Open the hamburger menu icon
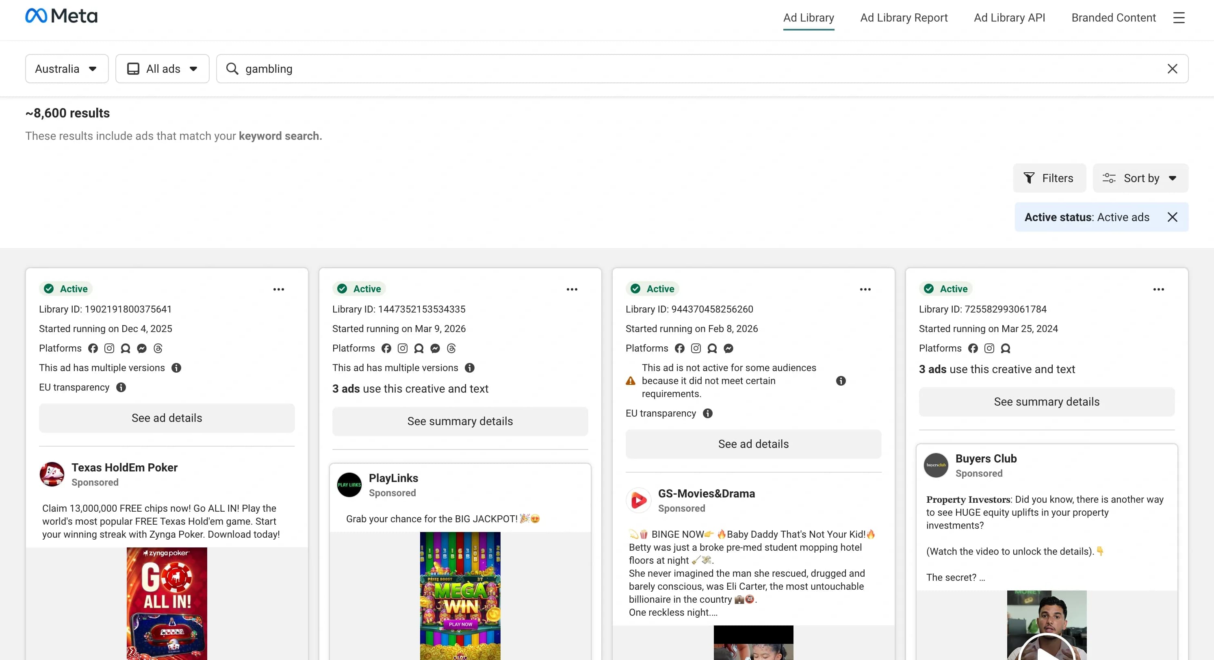Image resolution: width=1214 pixels, height=660 pixels. tap(1179, 18)
